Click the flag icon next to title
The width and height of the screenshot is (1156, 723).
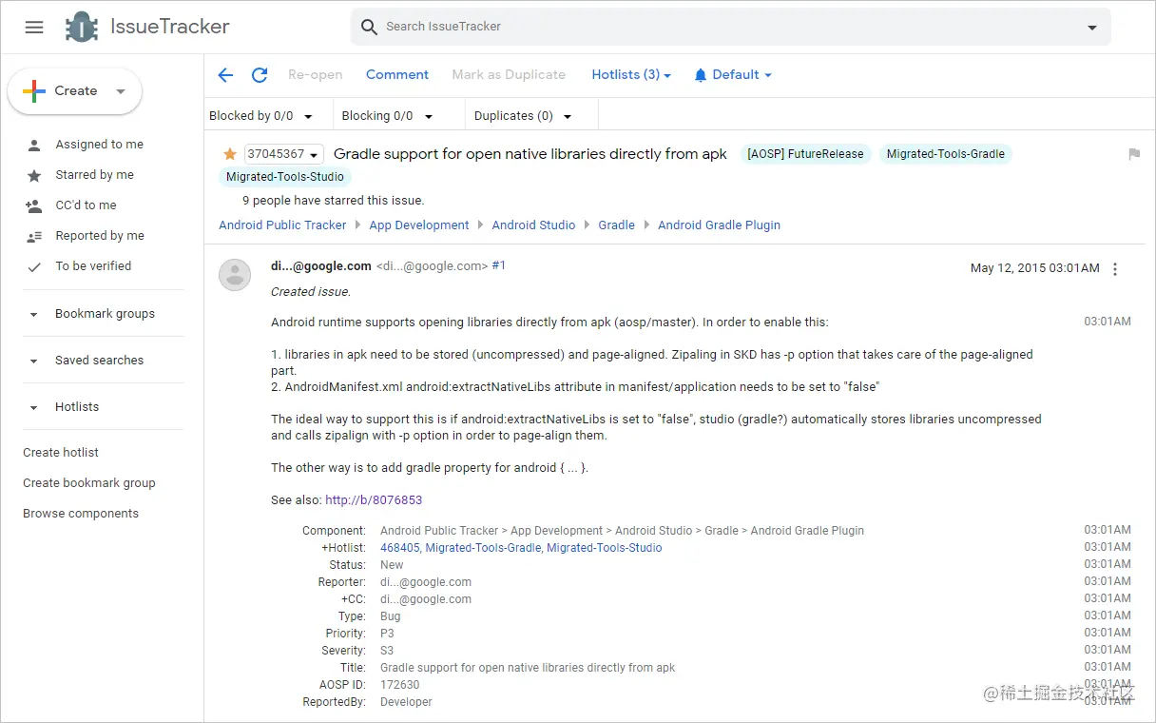coord(1134,154)
